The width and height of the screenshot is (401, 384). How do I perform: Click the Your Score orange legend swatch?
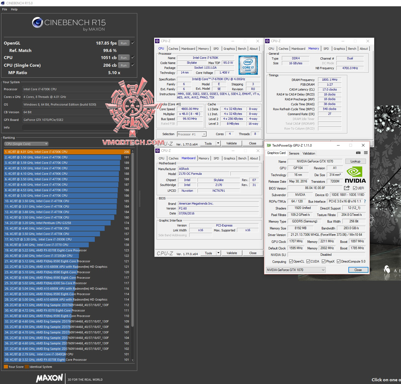[6, 367]
